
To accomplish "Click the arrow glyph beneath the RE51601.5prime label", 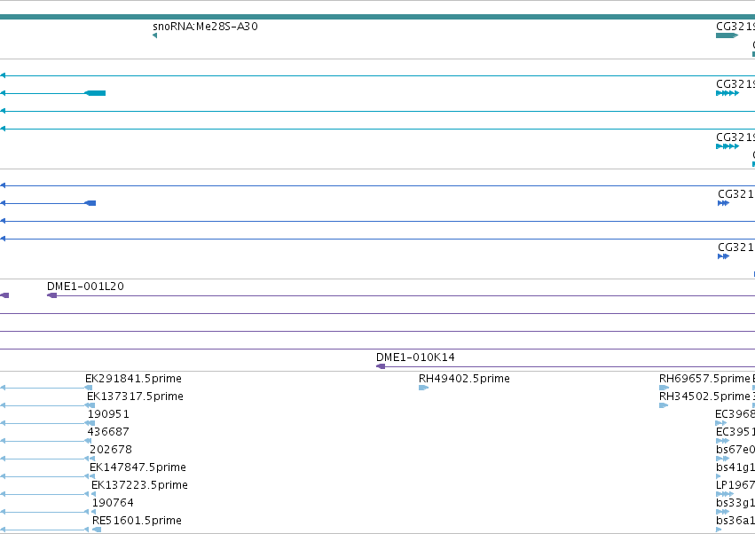I will click(97, 530).
